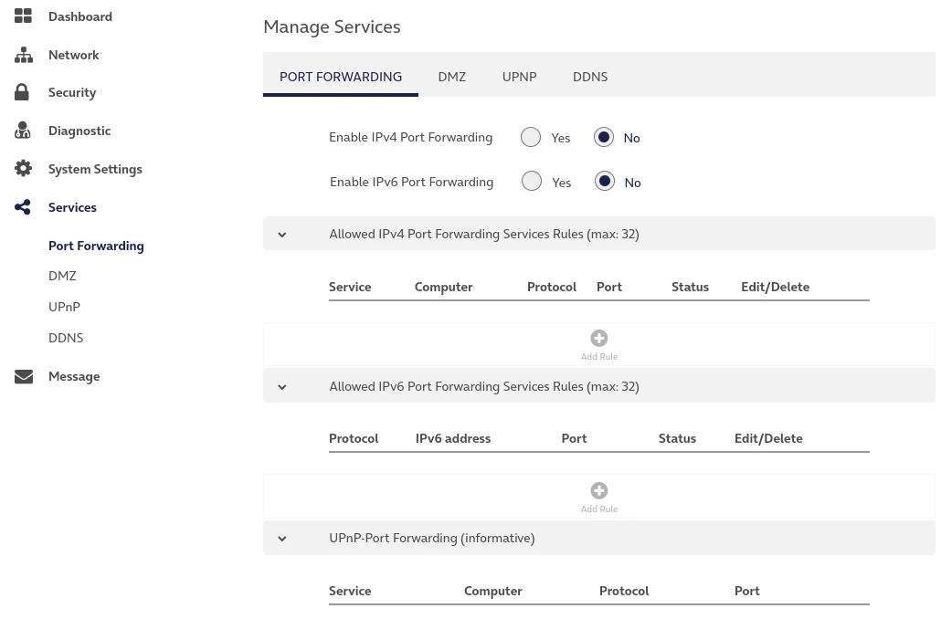Image resolution: width=941 pixels, height=640 pixels.
Task: Enable IPv4 Port Forwarding with Yes
Action: coord(531,137)
